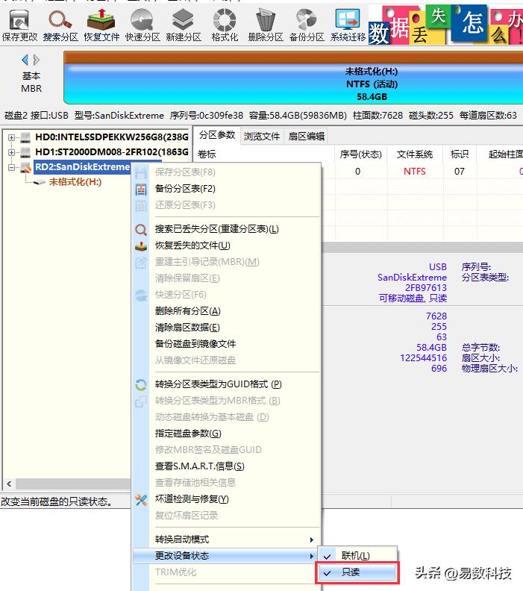Image resolution: width=523 pixels, height=591 pixels.
Task: Collapse the RD2 SanDiskExtreme tree node
Action: coord(11,167)
